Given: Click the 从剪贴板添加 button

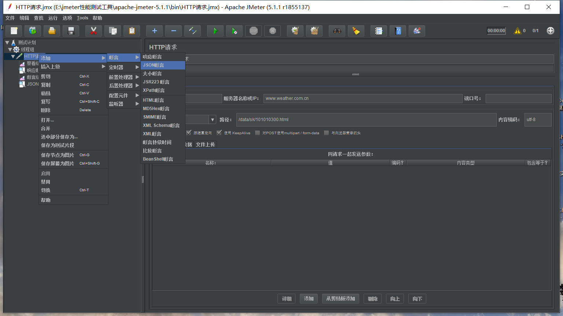Looking at the screenshot, I should click(341, 299).
